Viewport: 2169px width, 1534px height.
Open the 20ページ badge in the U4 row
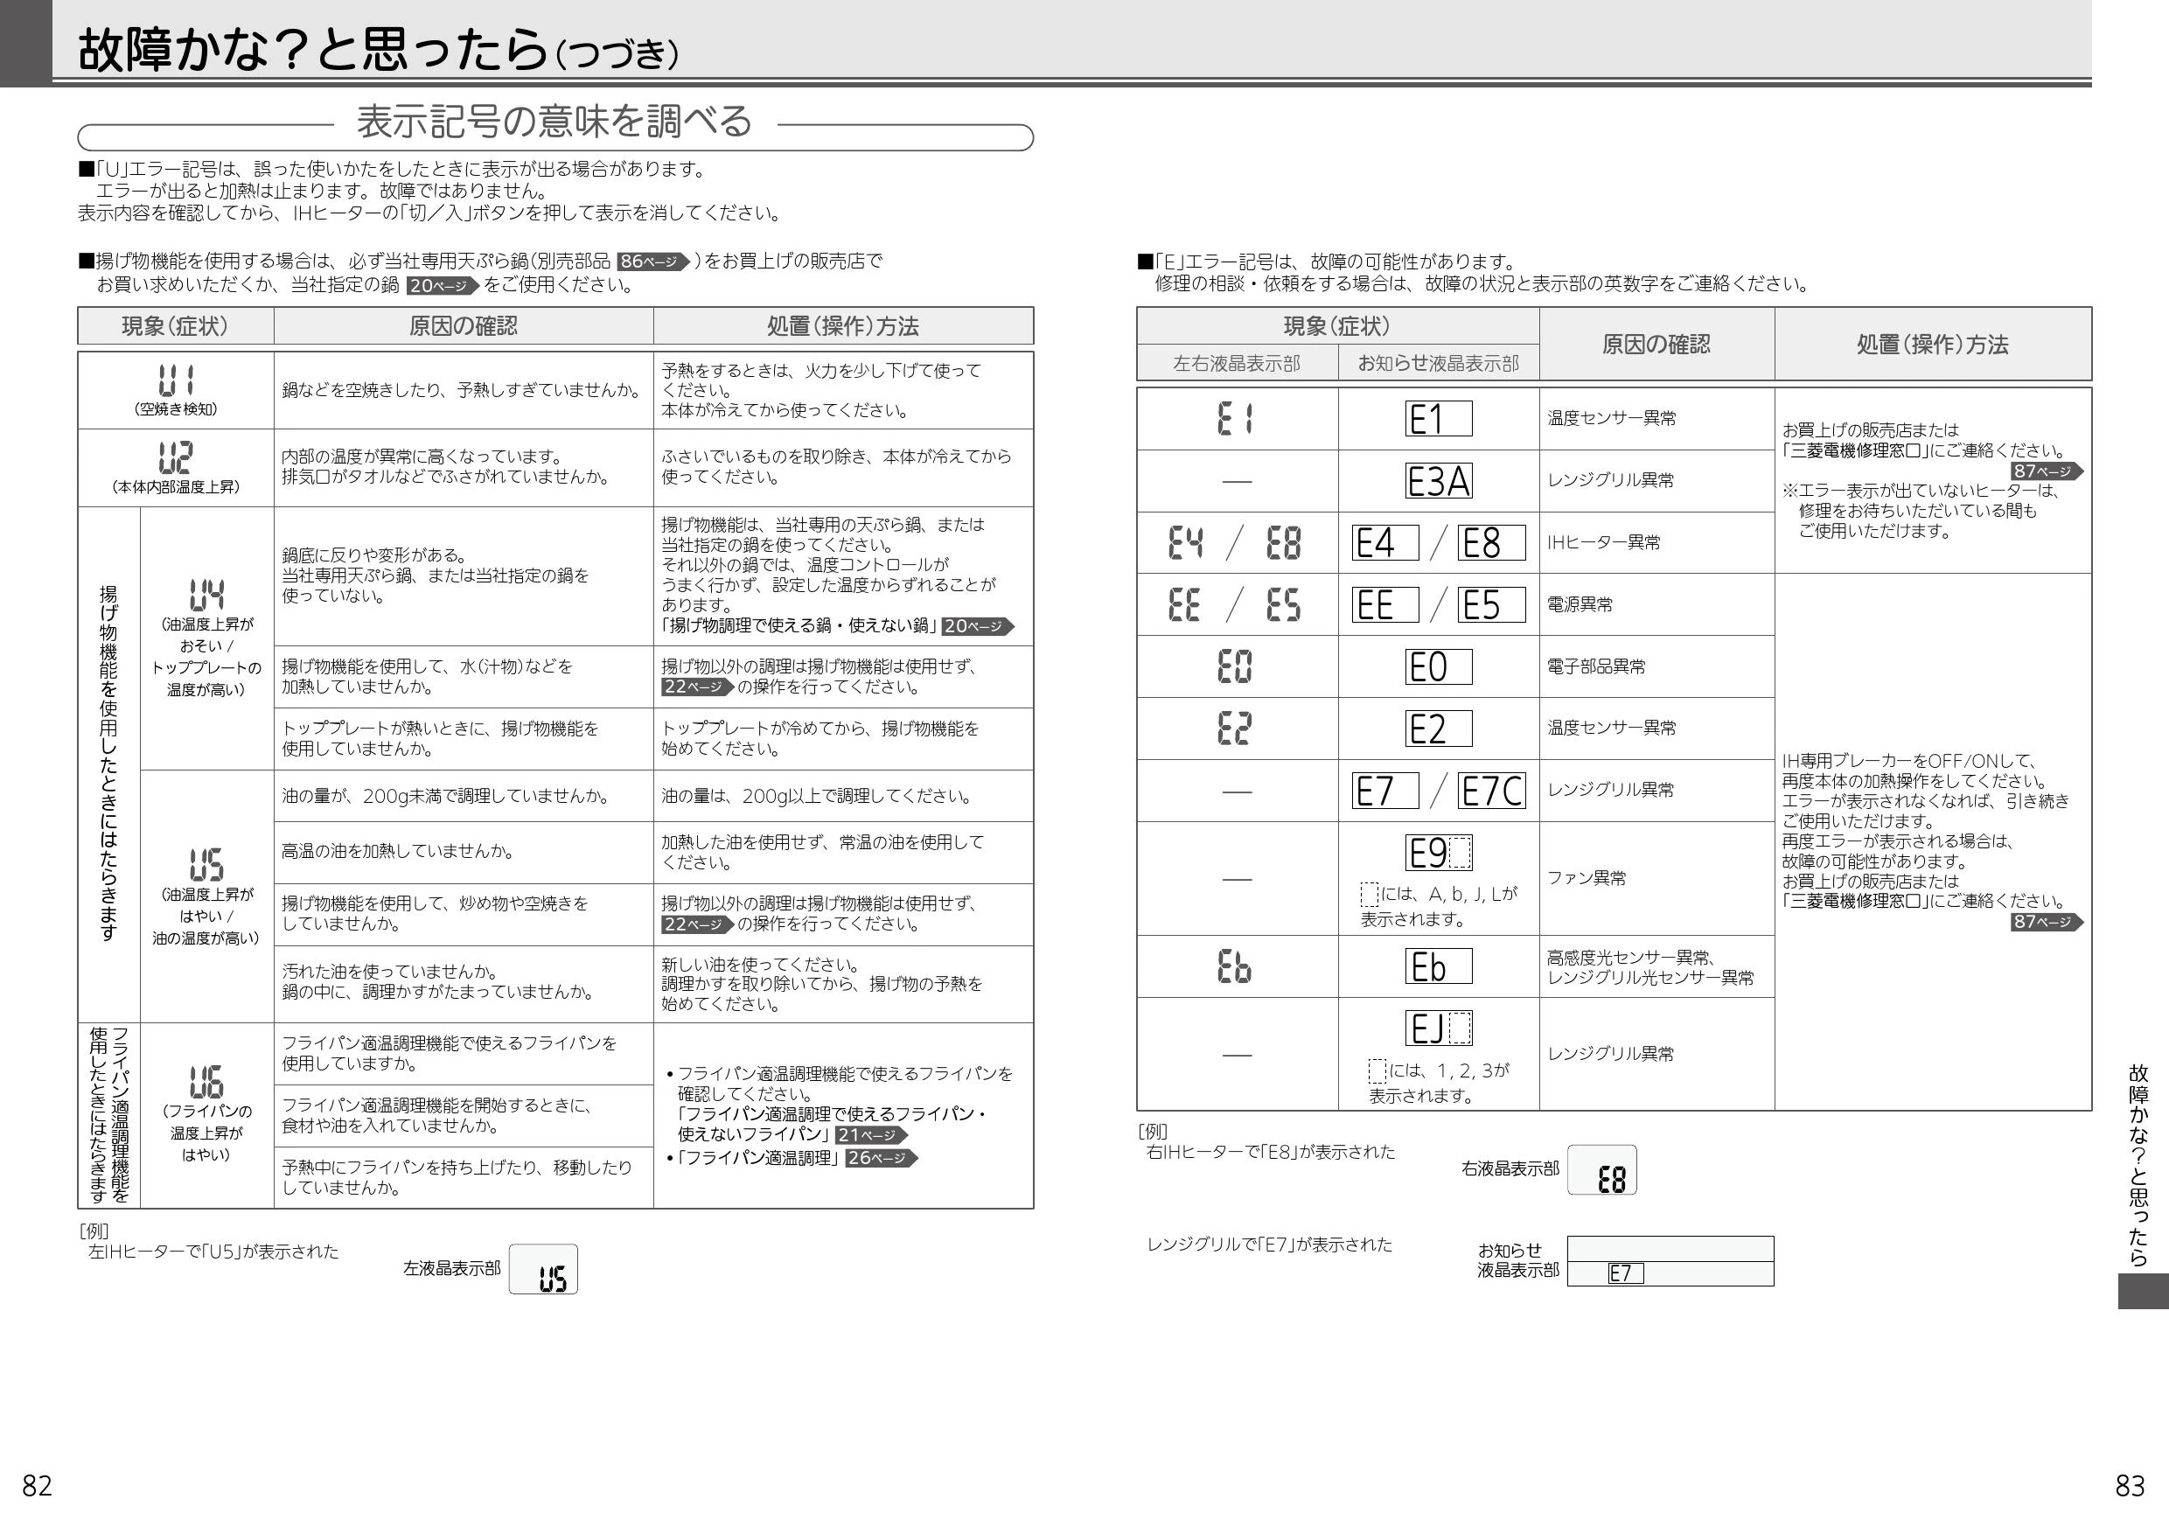pyautogui.click(x=978, y=626)
